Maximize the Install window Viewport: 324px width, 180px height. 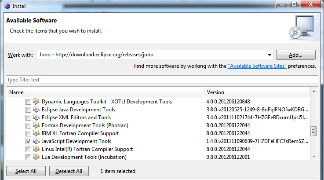[x=294, y=4]
